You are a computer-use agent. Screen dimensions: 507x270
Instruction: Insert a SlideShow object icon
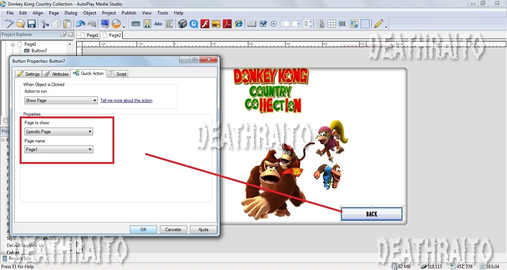pos(216,24)
